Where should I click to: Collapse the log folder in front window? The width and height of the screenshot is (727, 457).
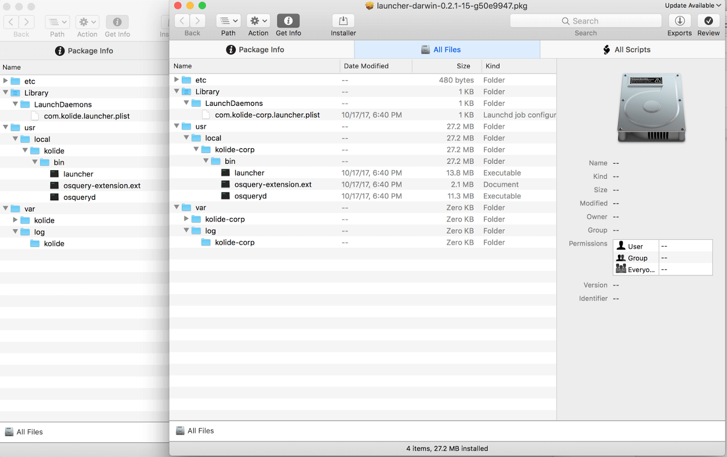(186, 230)
